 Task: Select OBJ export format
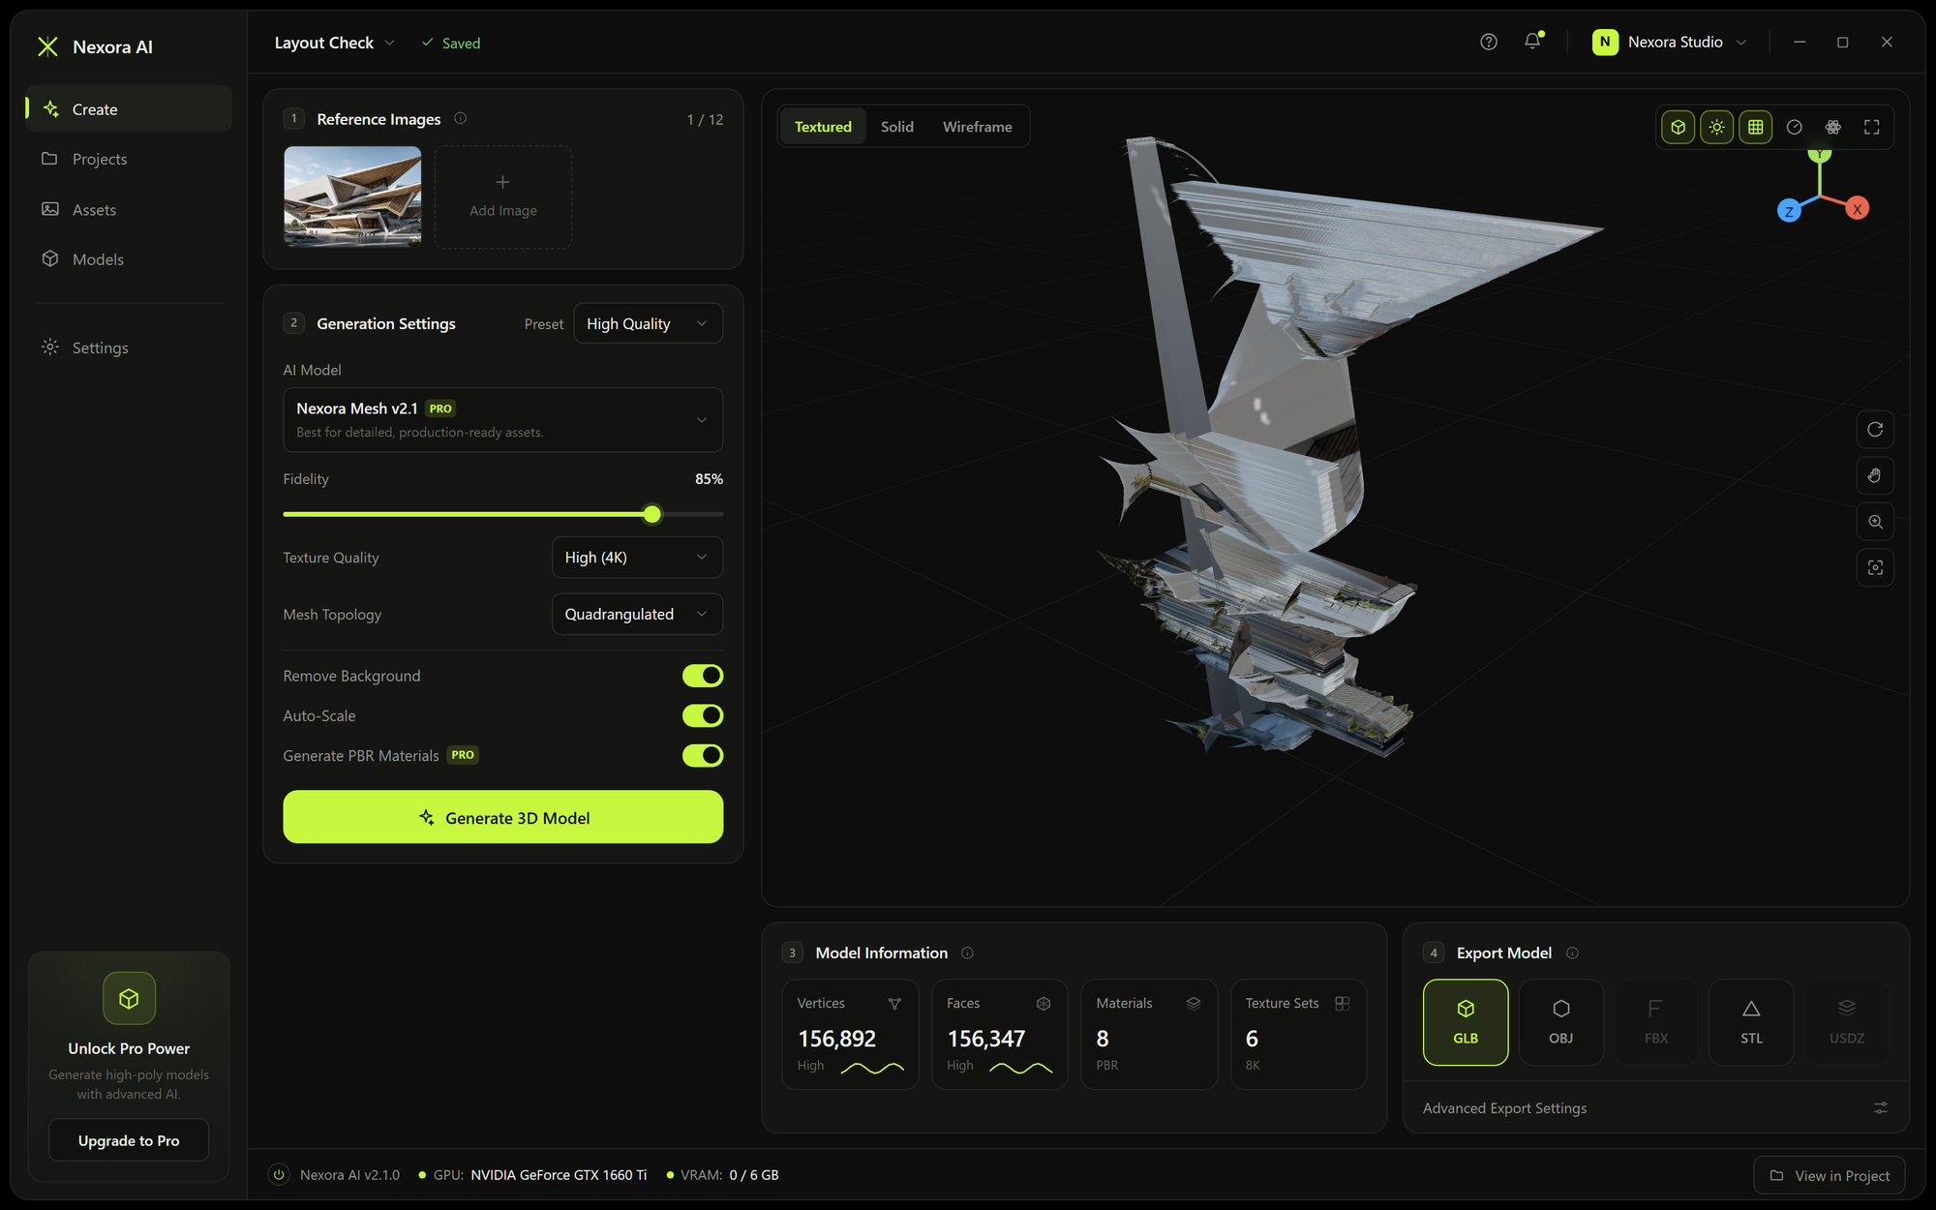[1560, 1022]
